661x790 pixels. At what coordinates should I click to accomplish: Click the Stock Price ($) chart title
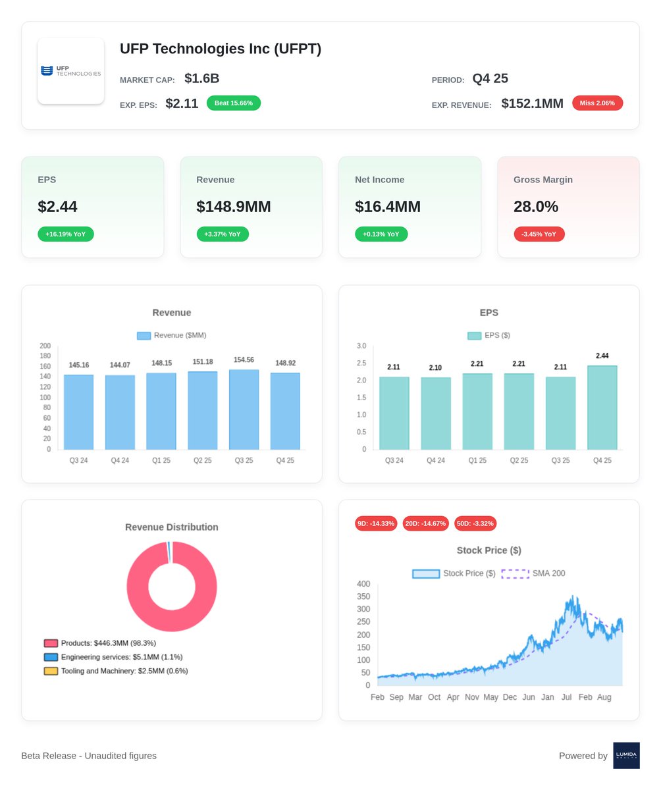pos(489,550)
